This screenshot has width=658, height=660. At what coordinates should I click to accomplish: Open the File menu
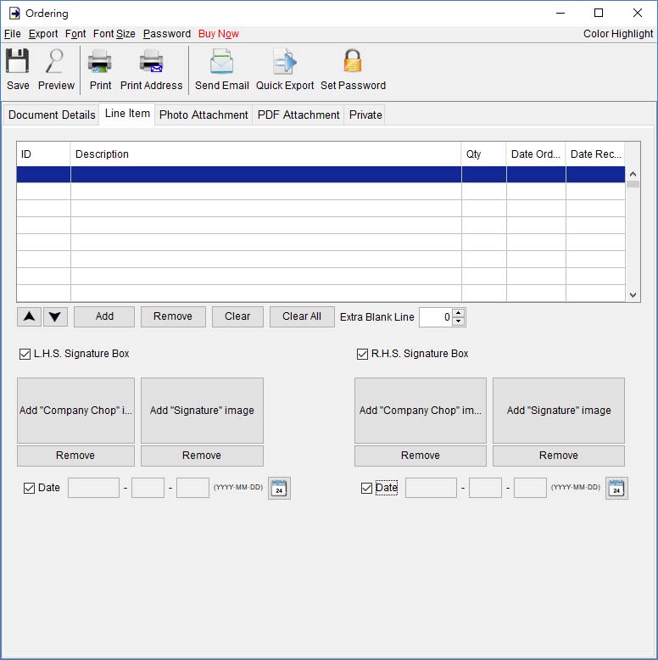12,34
